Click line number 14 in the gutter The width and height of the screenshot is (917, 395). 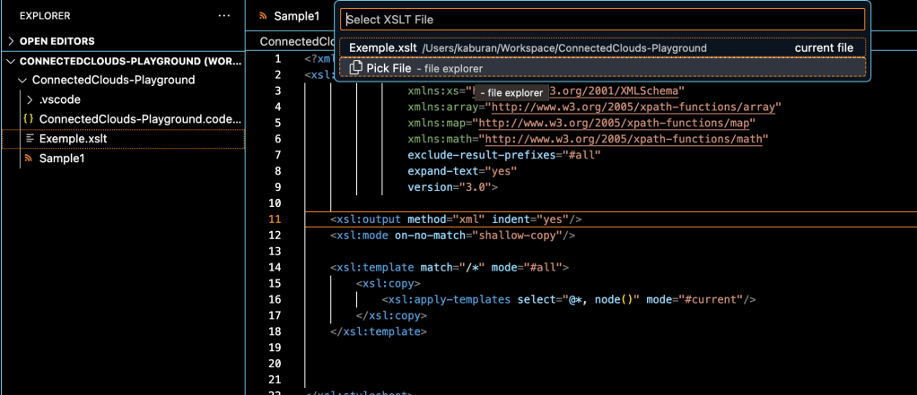click(x=275, y=267)
